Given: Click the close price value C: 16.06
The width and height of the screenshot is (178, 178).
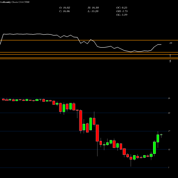Looking at the screenshot, I should coord(64,11).
